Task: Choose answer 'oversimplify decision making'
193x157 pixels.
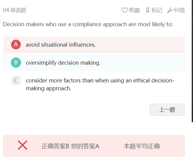Action: point(63,63)
